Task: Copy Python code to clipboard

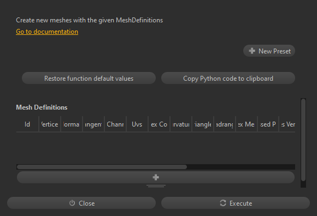Action: click(228, 78)
